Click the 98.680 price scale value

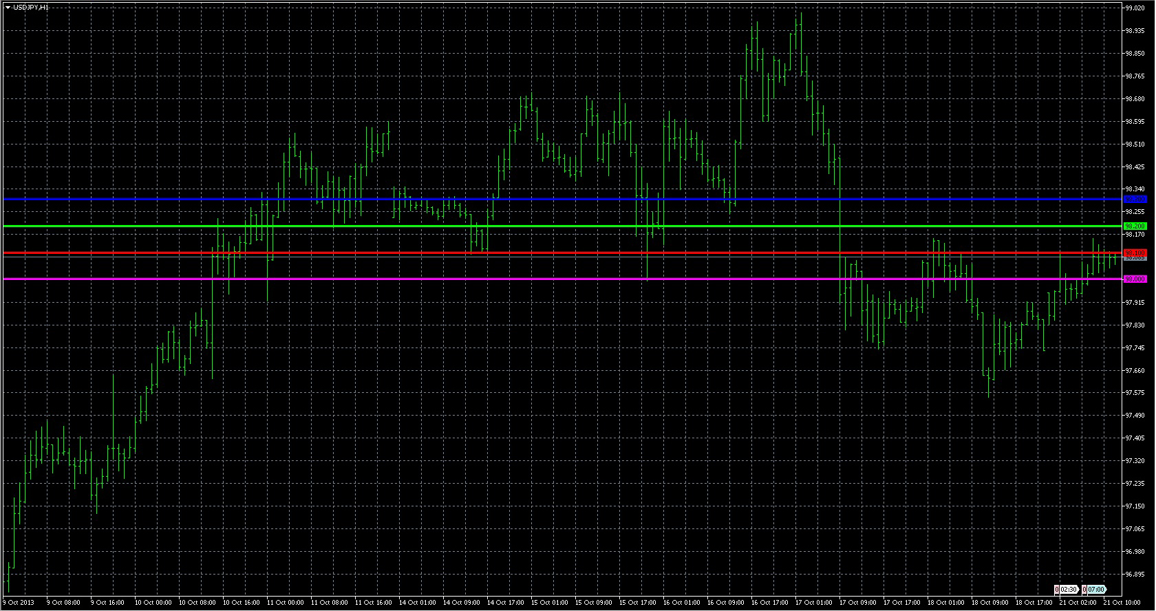[x=1135, y=99]
